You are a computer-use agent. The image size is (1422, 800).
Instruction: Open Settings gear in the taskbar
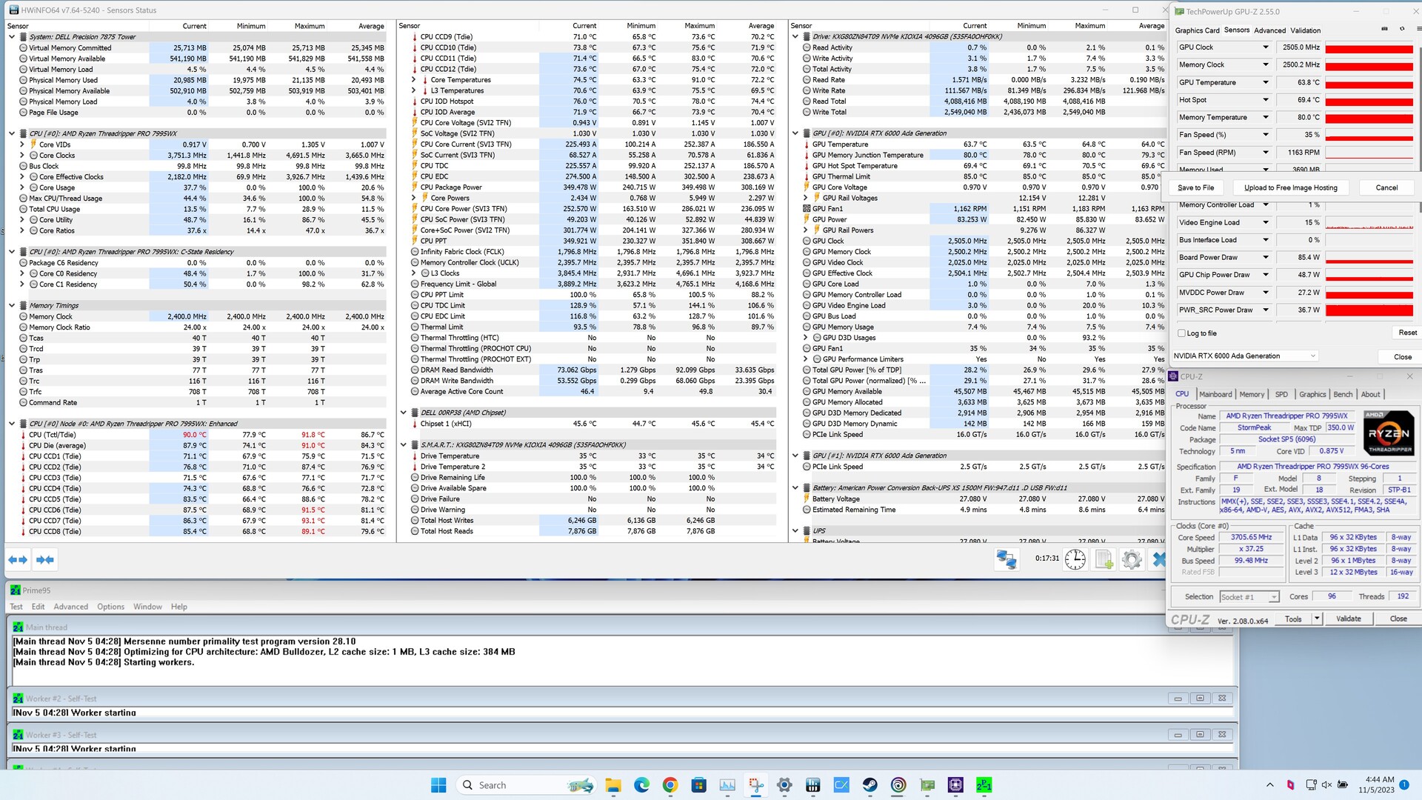pyautogui.click(x=784, y=785)
